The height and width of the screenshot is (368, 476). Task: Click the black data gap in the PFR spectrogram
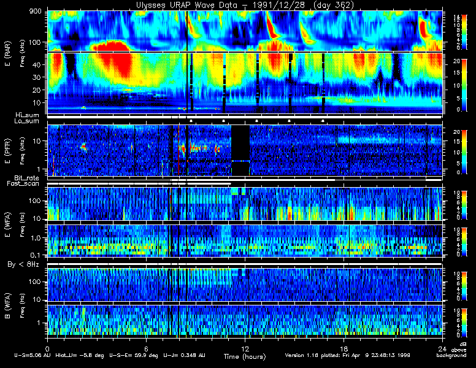240,150
